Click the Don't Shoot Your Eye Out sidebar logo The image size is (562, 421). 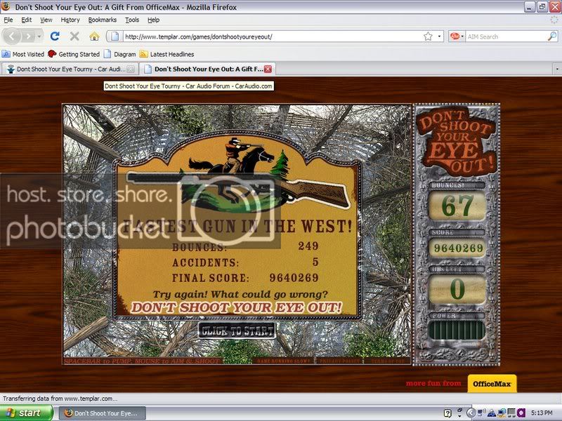tap(457, 140)
